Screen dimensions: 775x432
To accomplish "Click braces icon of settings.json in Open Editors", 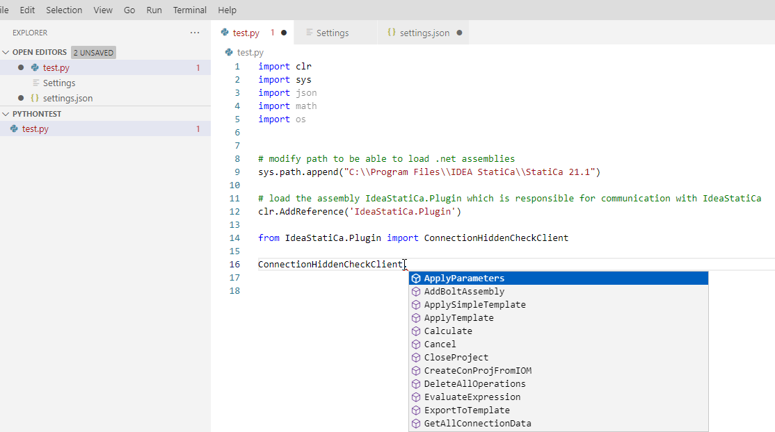I will (x=35, y=98).
